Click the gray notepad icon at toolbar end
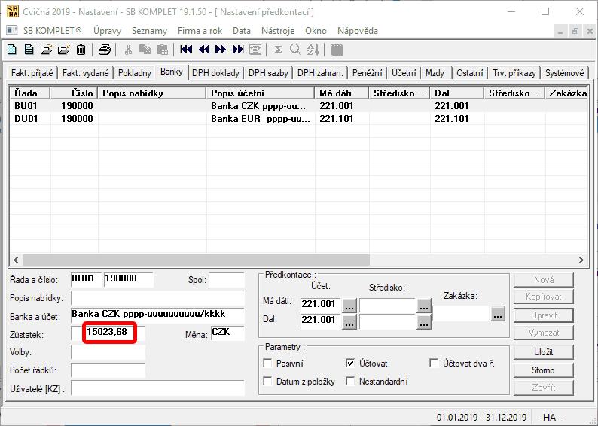Viewport: 598px width, 426px height. [x=337, y=50]
